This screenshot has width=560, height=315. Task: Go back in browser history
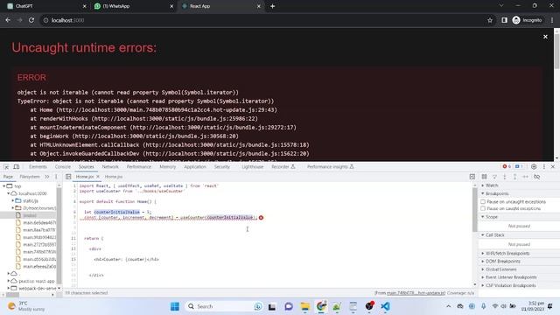(8, 20)
